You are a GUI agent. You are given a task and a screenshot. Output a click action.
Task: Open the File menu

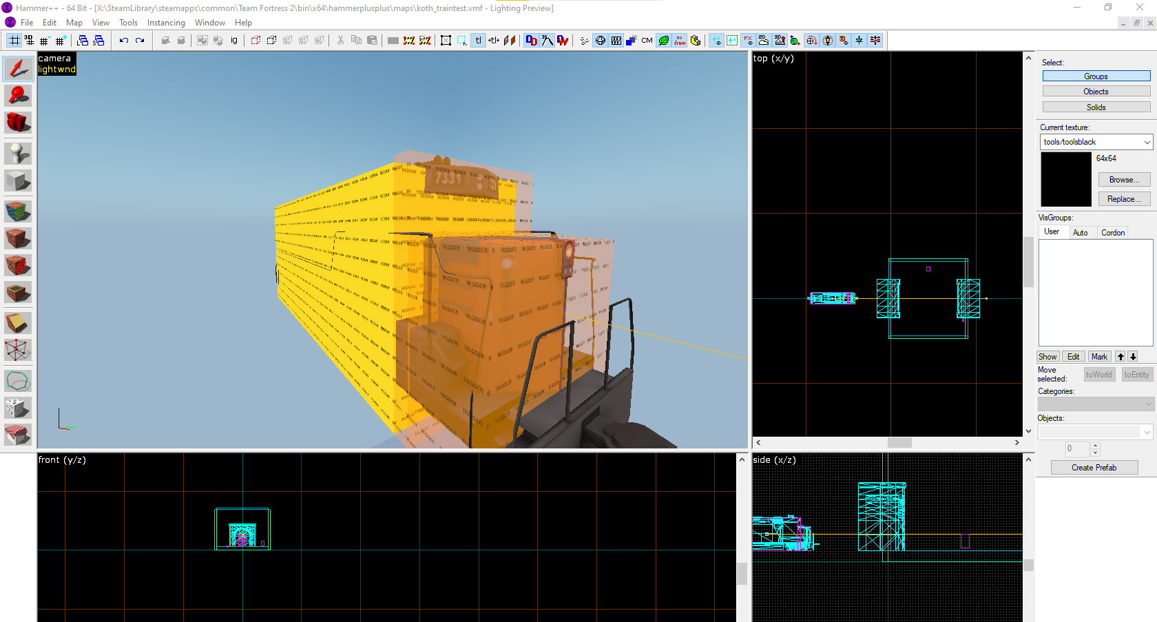pyautogui.click(x=27, y=23)
